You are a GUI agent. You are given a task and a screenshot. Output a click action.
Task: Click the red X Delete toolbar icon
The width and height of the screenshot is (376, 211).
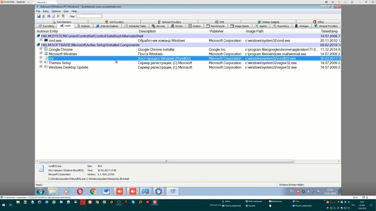point(58,16)
